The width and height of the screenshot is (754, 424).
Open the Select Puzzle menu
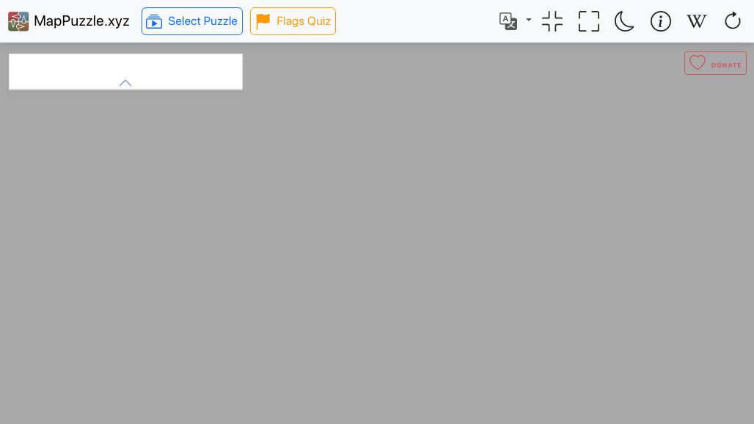(192, 21)
